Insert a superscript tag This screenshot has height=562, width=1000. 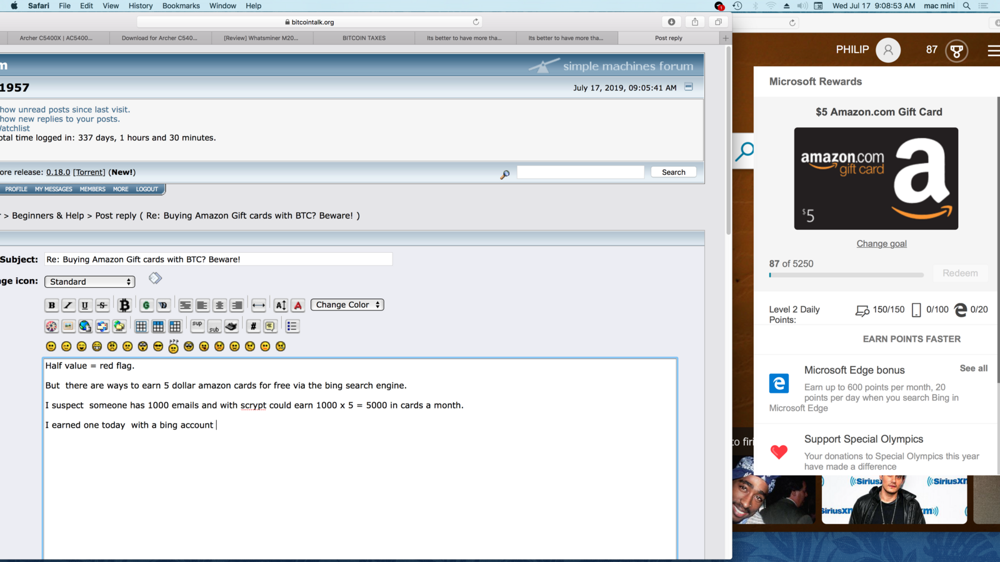point(197,326)
